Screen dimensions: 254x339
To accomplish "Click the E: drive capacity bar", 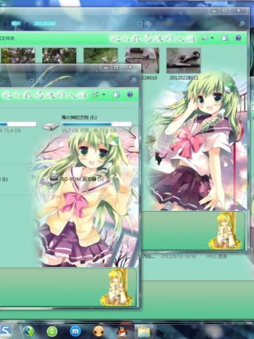I will click(x=97, y=124).
